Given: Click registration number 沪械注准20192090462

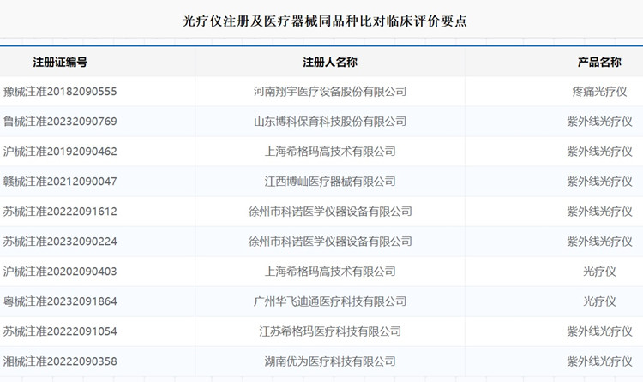Looking at the screenshot, I should pos(60,152).
